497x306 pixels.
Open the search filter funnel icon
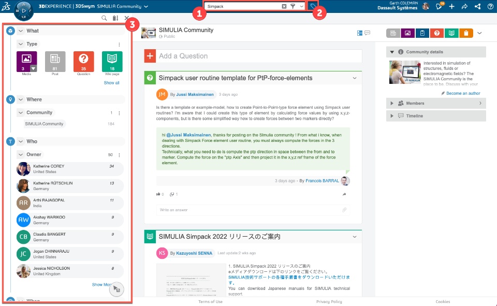pos(293,6)
